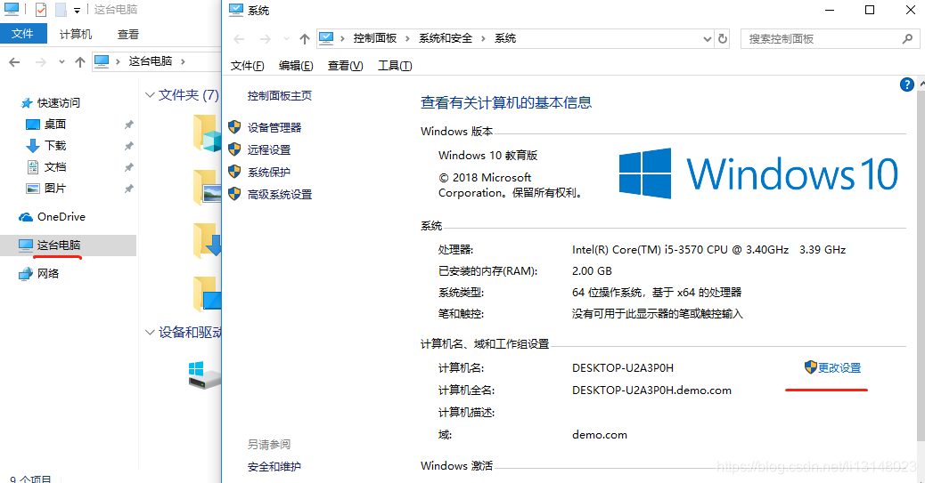Click the computer name DESKTOP-U2A3P0H.demo.com text

(x=651, y=390)
